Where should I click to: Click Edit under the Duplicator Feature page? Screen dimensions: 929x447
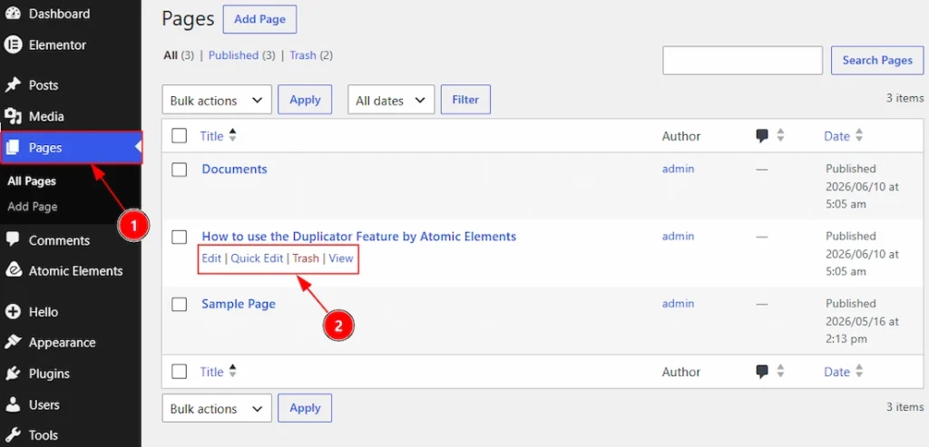[x=211, y=258]
